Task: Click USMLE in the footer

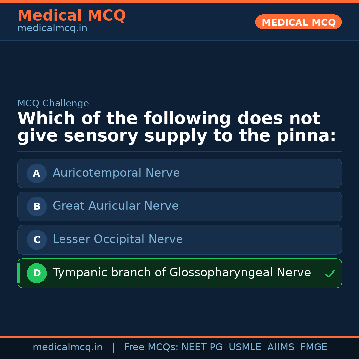Action: click(x=245, y=347)
